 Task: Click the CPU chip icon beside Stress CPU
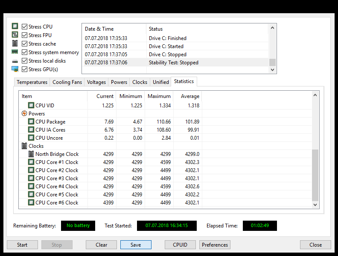coord(15,26)
